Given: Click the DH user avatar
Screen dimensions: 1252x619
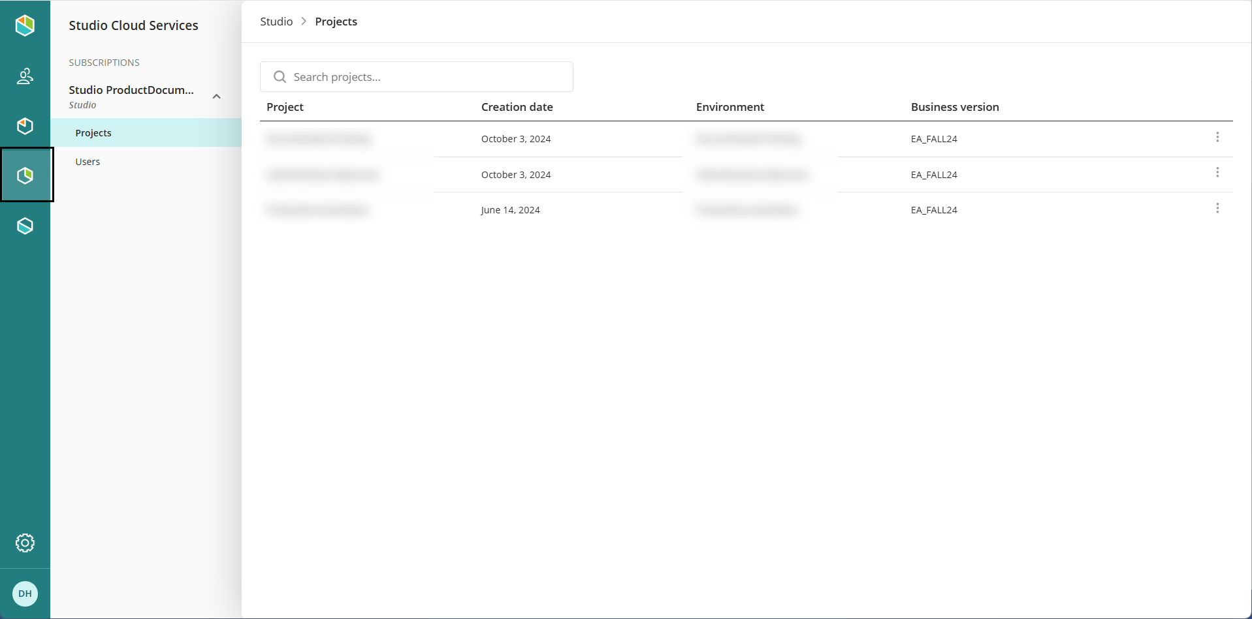Looking at the screenshot, I should (25, 594).
